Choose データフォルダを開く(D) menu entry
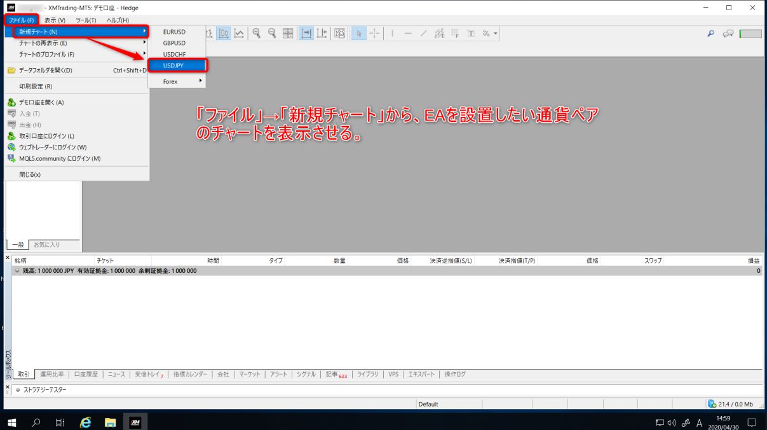This screenshot has height=430, width=767. pyautogui.click(x=76, y=71)
